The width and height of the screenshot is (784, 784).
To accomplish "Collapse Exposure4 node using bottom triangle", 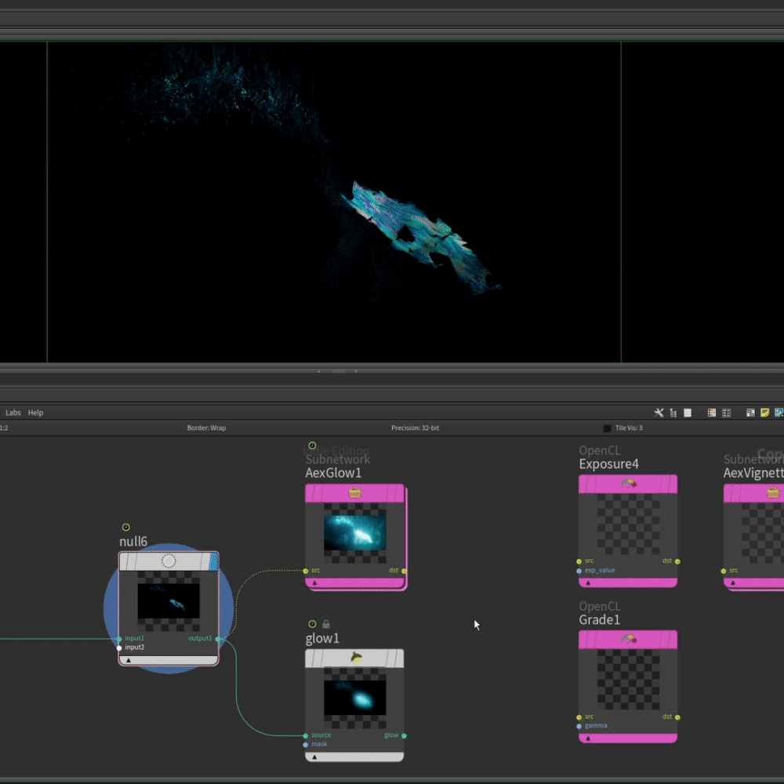I will click(588, 583).
